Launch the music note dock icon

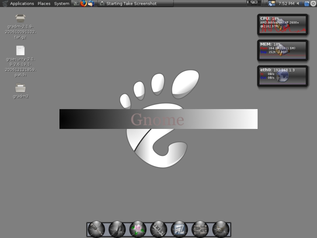coord(117,229)
